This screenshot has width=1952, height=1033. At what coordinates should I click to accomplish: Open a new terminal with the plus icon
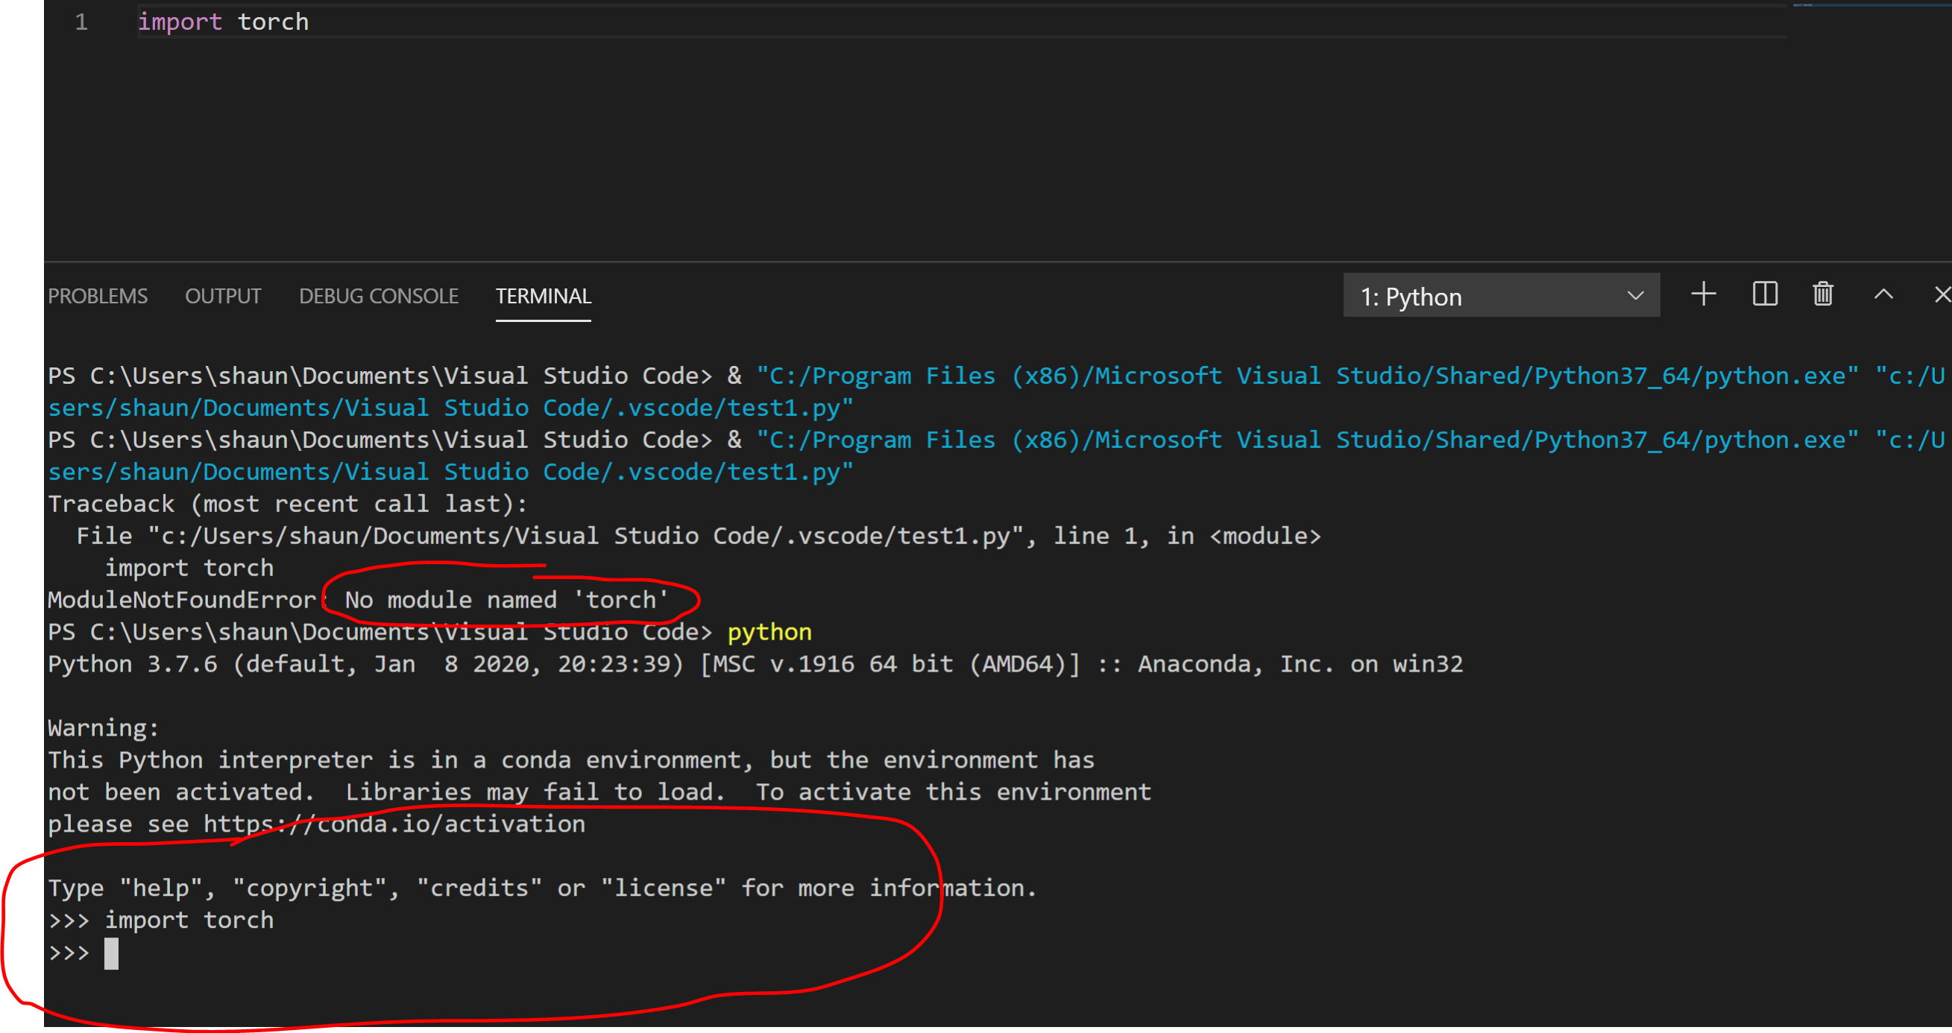[x=1704, y=294]
